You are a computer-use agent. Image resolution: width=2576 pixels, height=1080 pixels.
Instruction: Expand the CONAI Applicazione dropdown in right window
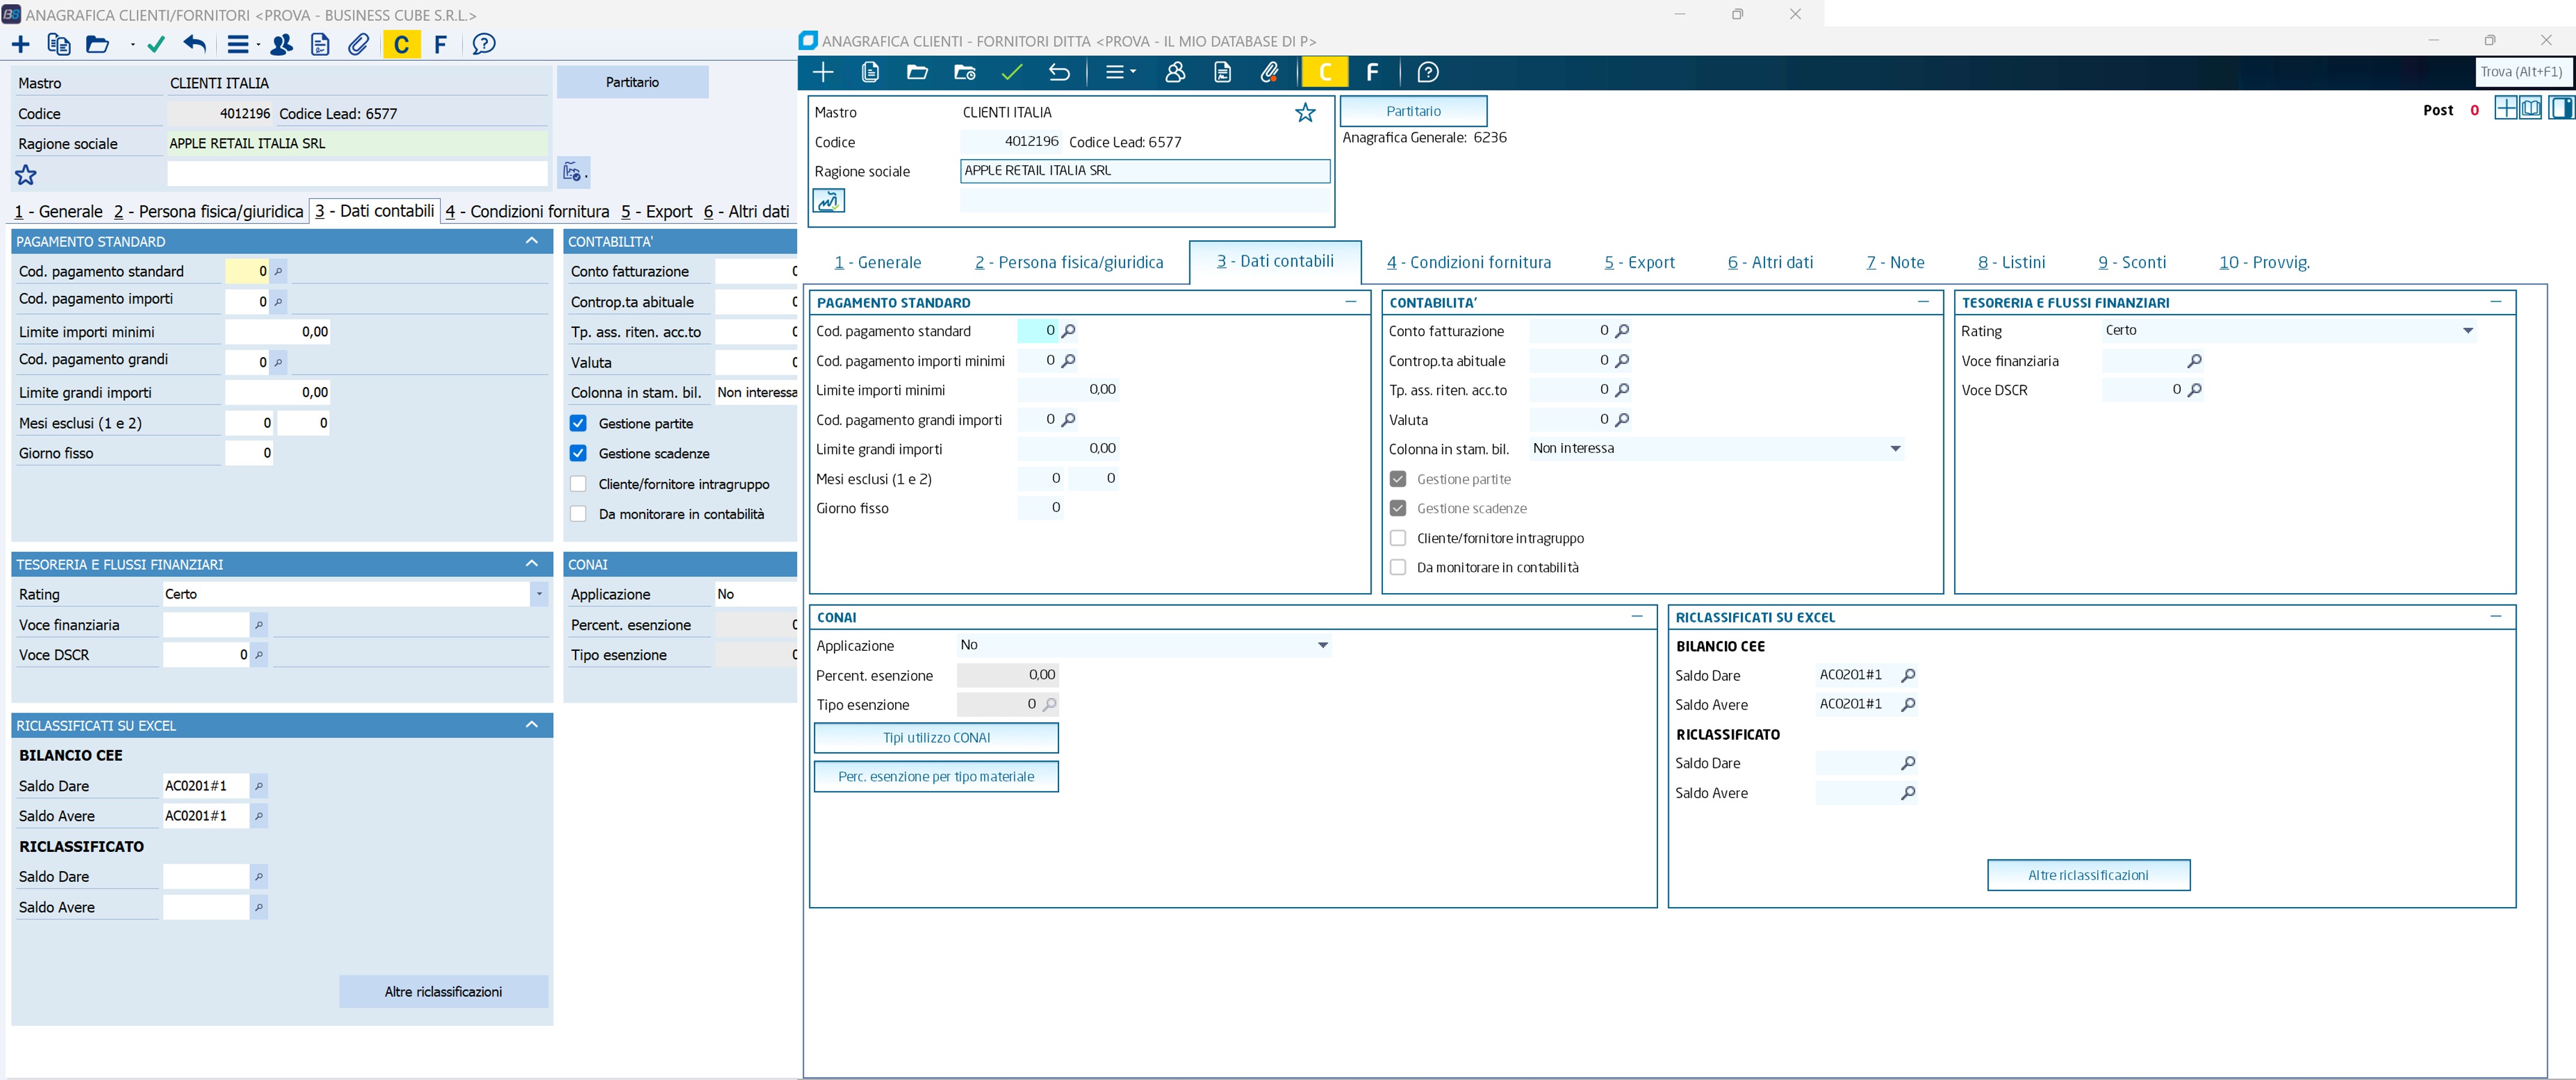(x=1322, y=645)
